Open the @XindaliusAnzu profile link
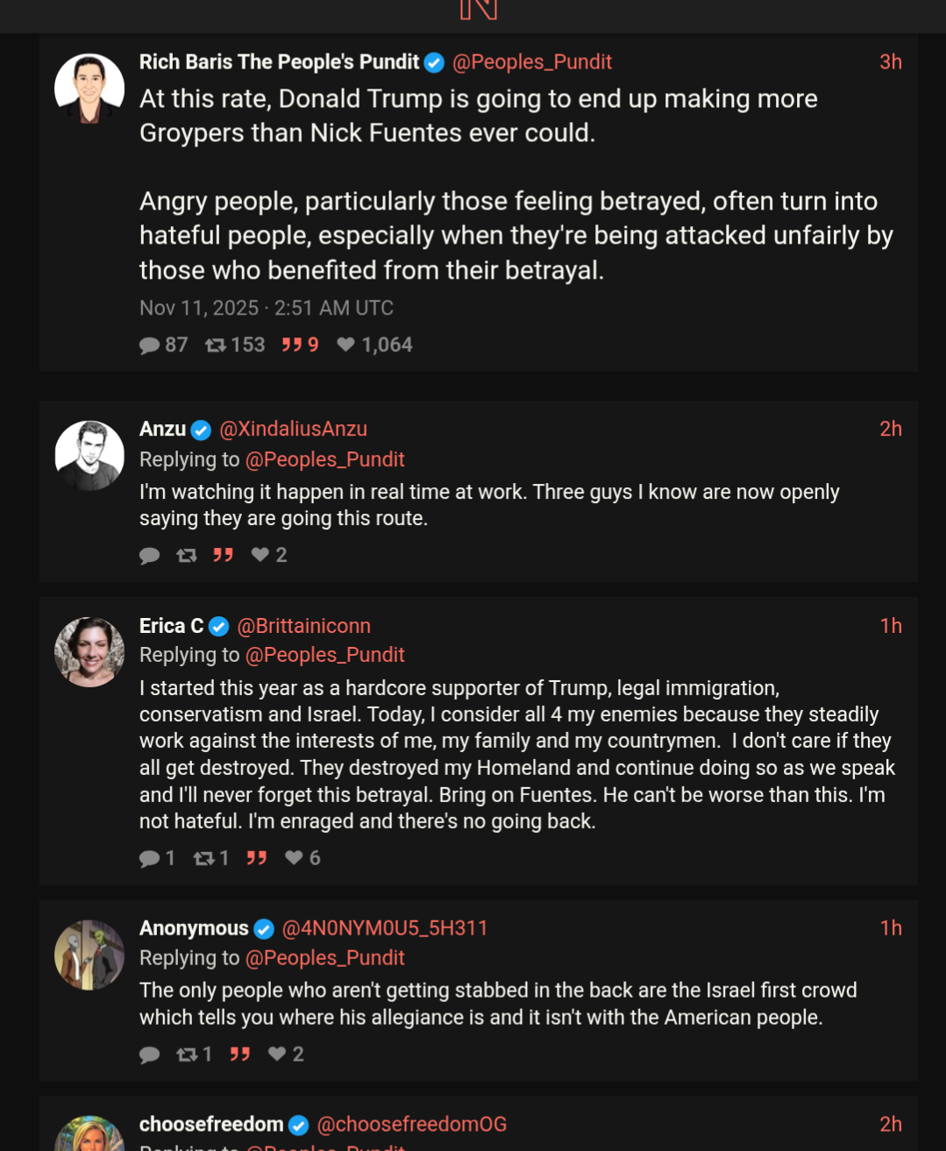Image resolution: width=946 pixels, height=1151 pixels. click(293, 429)
